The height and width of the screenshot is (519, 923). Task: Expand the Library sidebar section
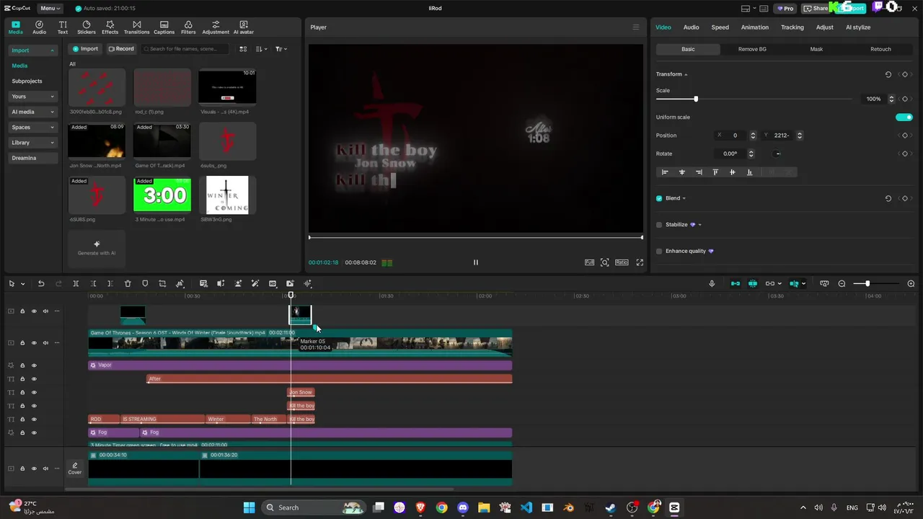click(32, 143)
